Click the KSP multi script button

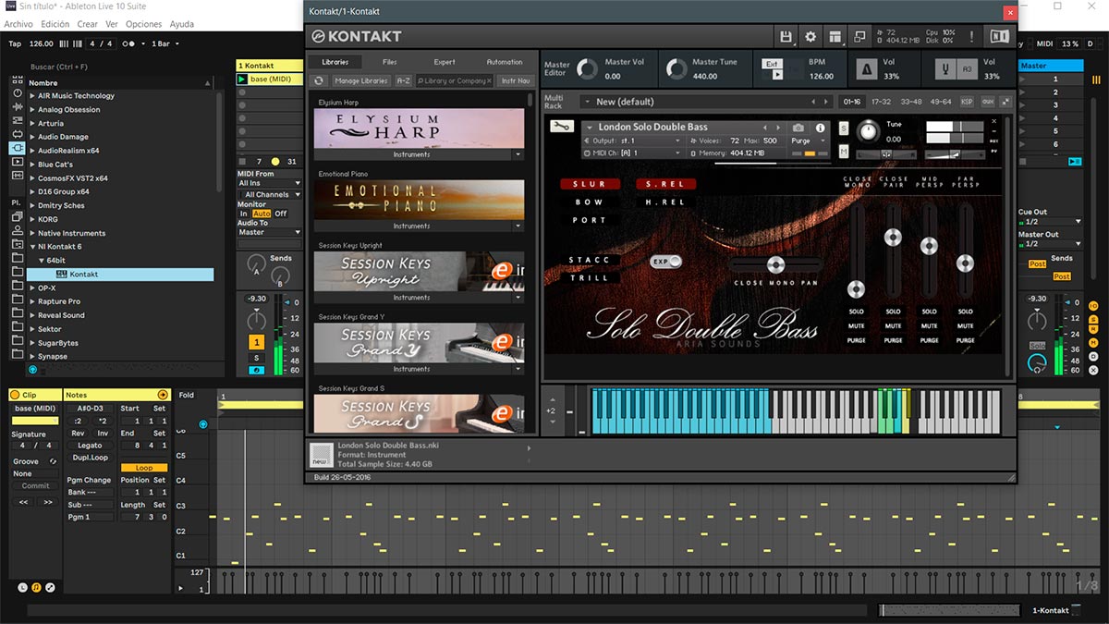pyautogui.click(x=967, y=102)
